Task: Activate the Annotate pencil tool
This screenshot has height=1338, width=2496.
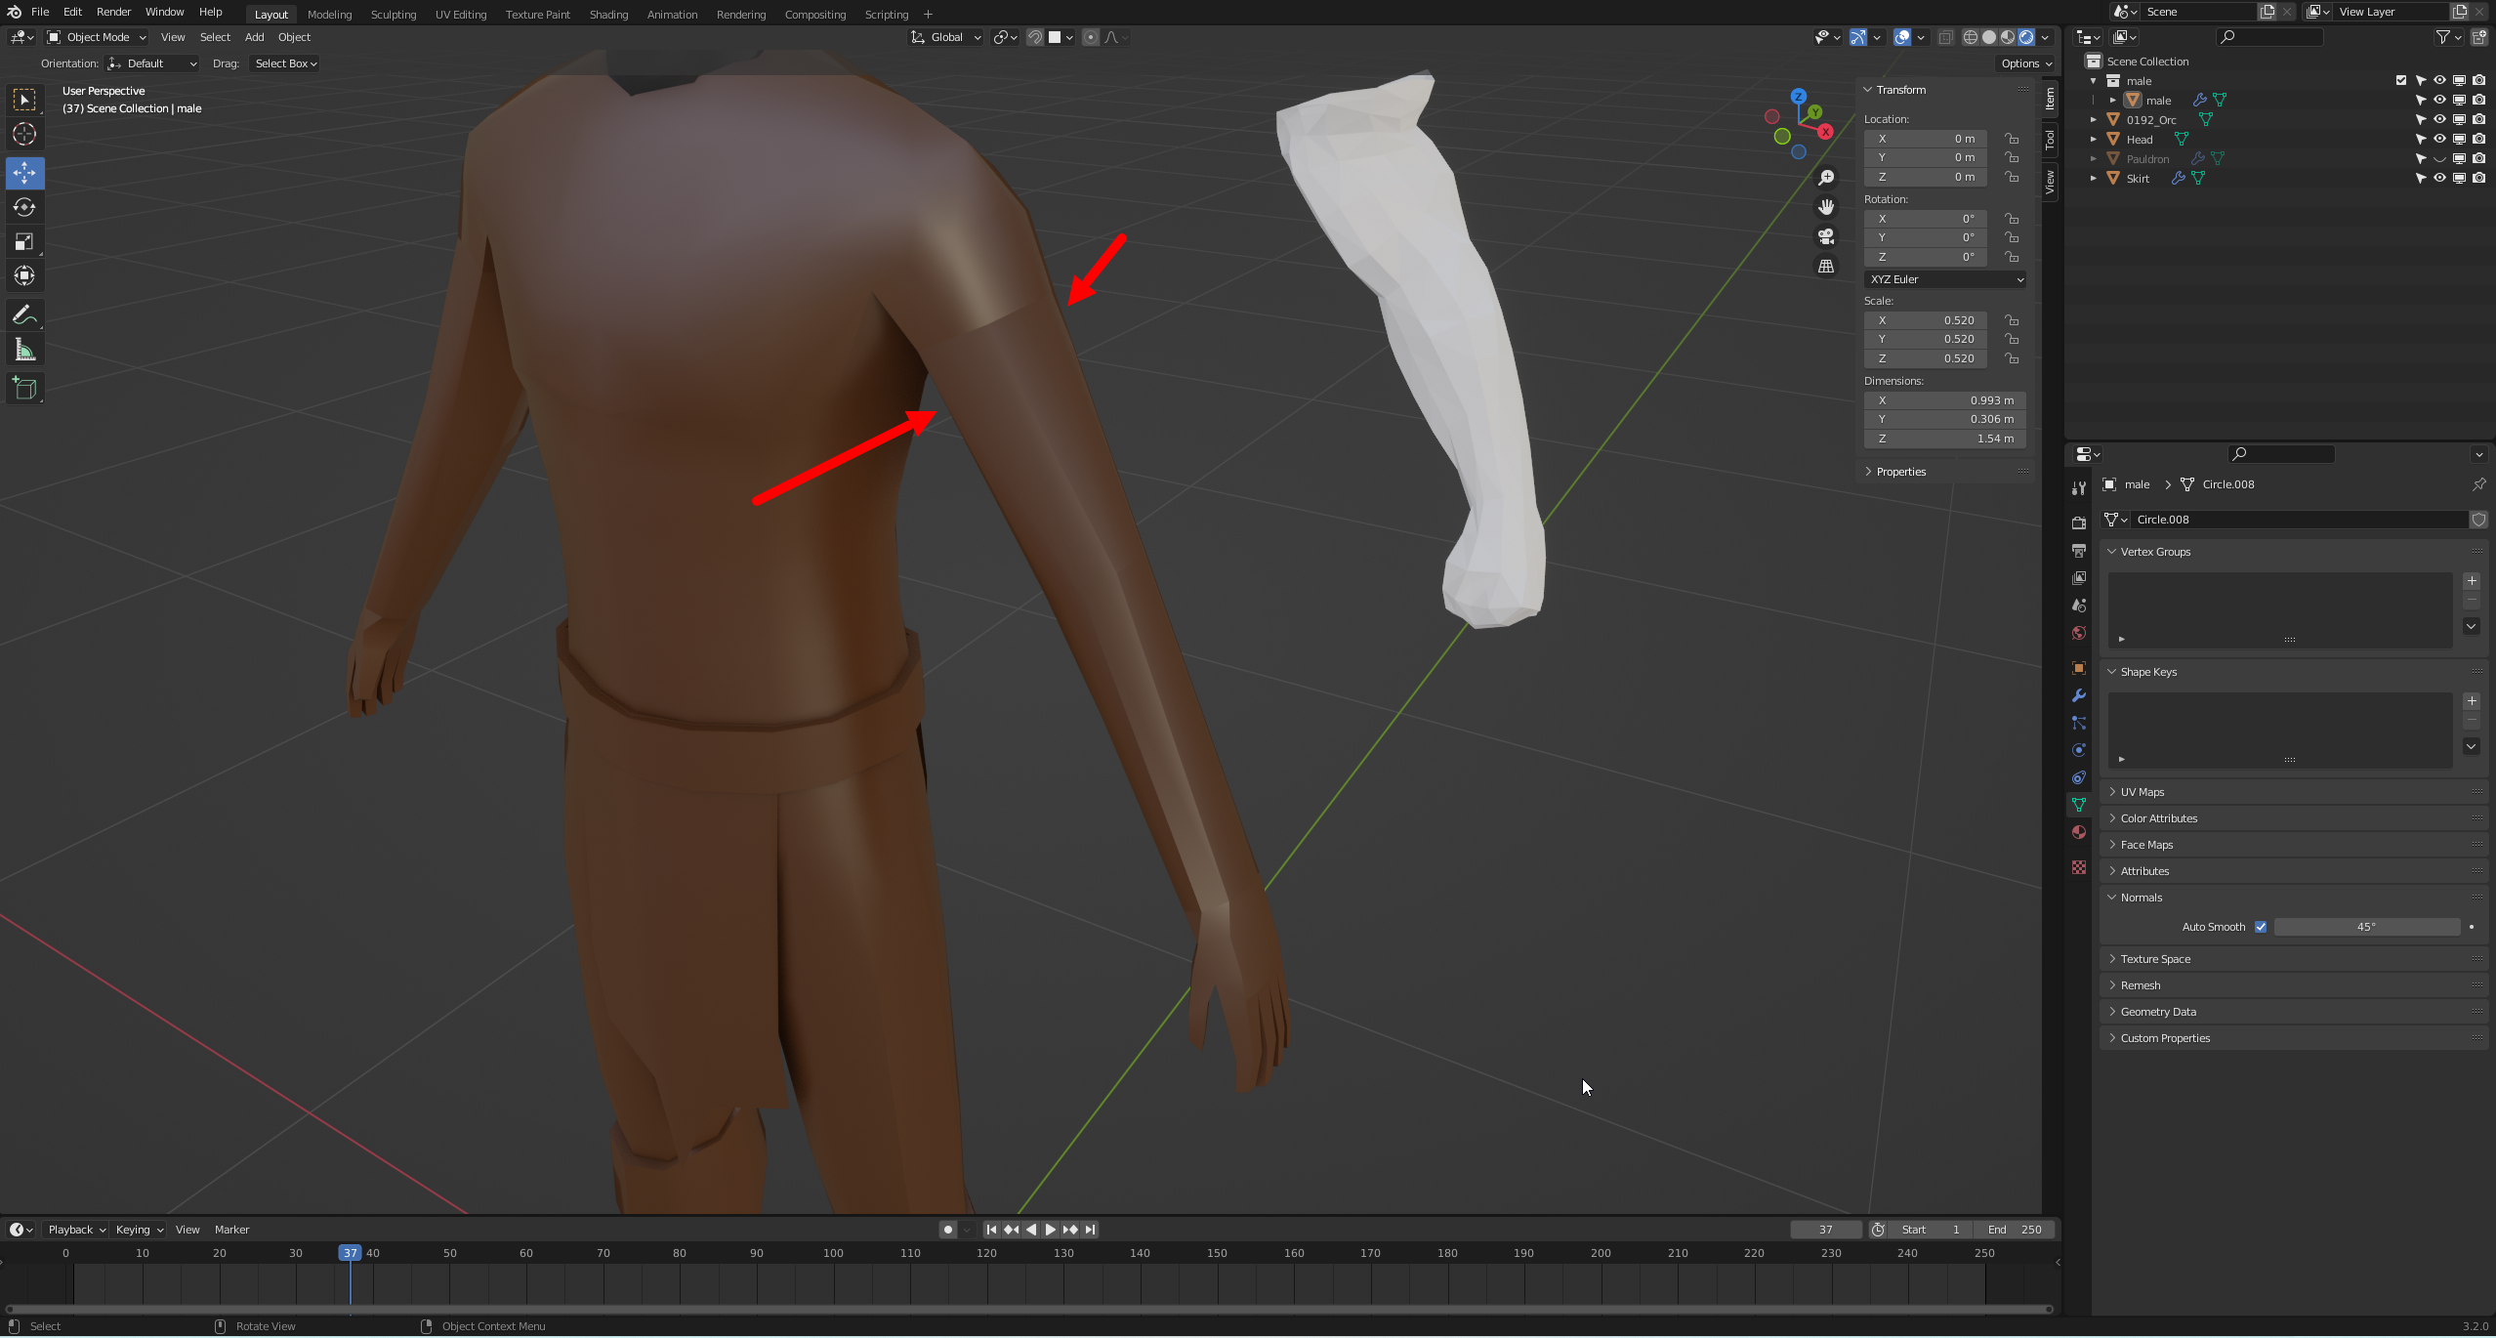Action: (x=24, y=314)
